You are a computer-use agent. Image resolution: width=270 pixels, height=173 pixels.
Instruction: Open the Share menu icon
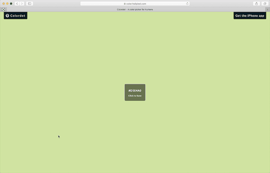[256, 4]
